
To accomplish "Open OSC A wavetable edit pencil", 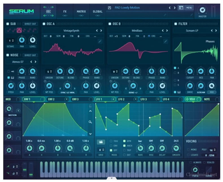I will point(100,41).
